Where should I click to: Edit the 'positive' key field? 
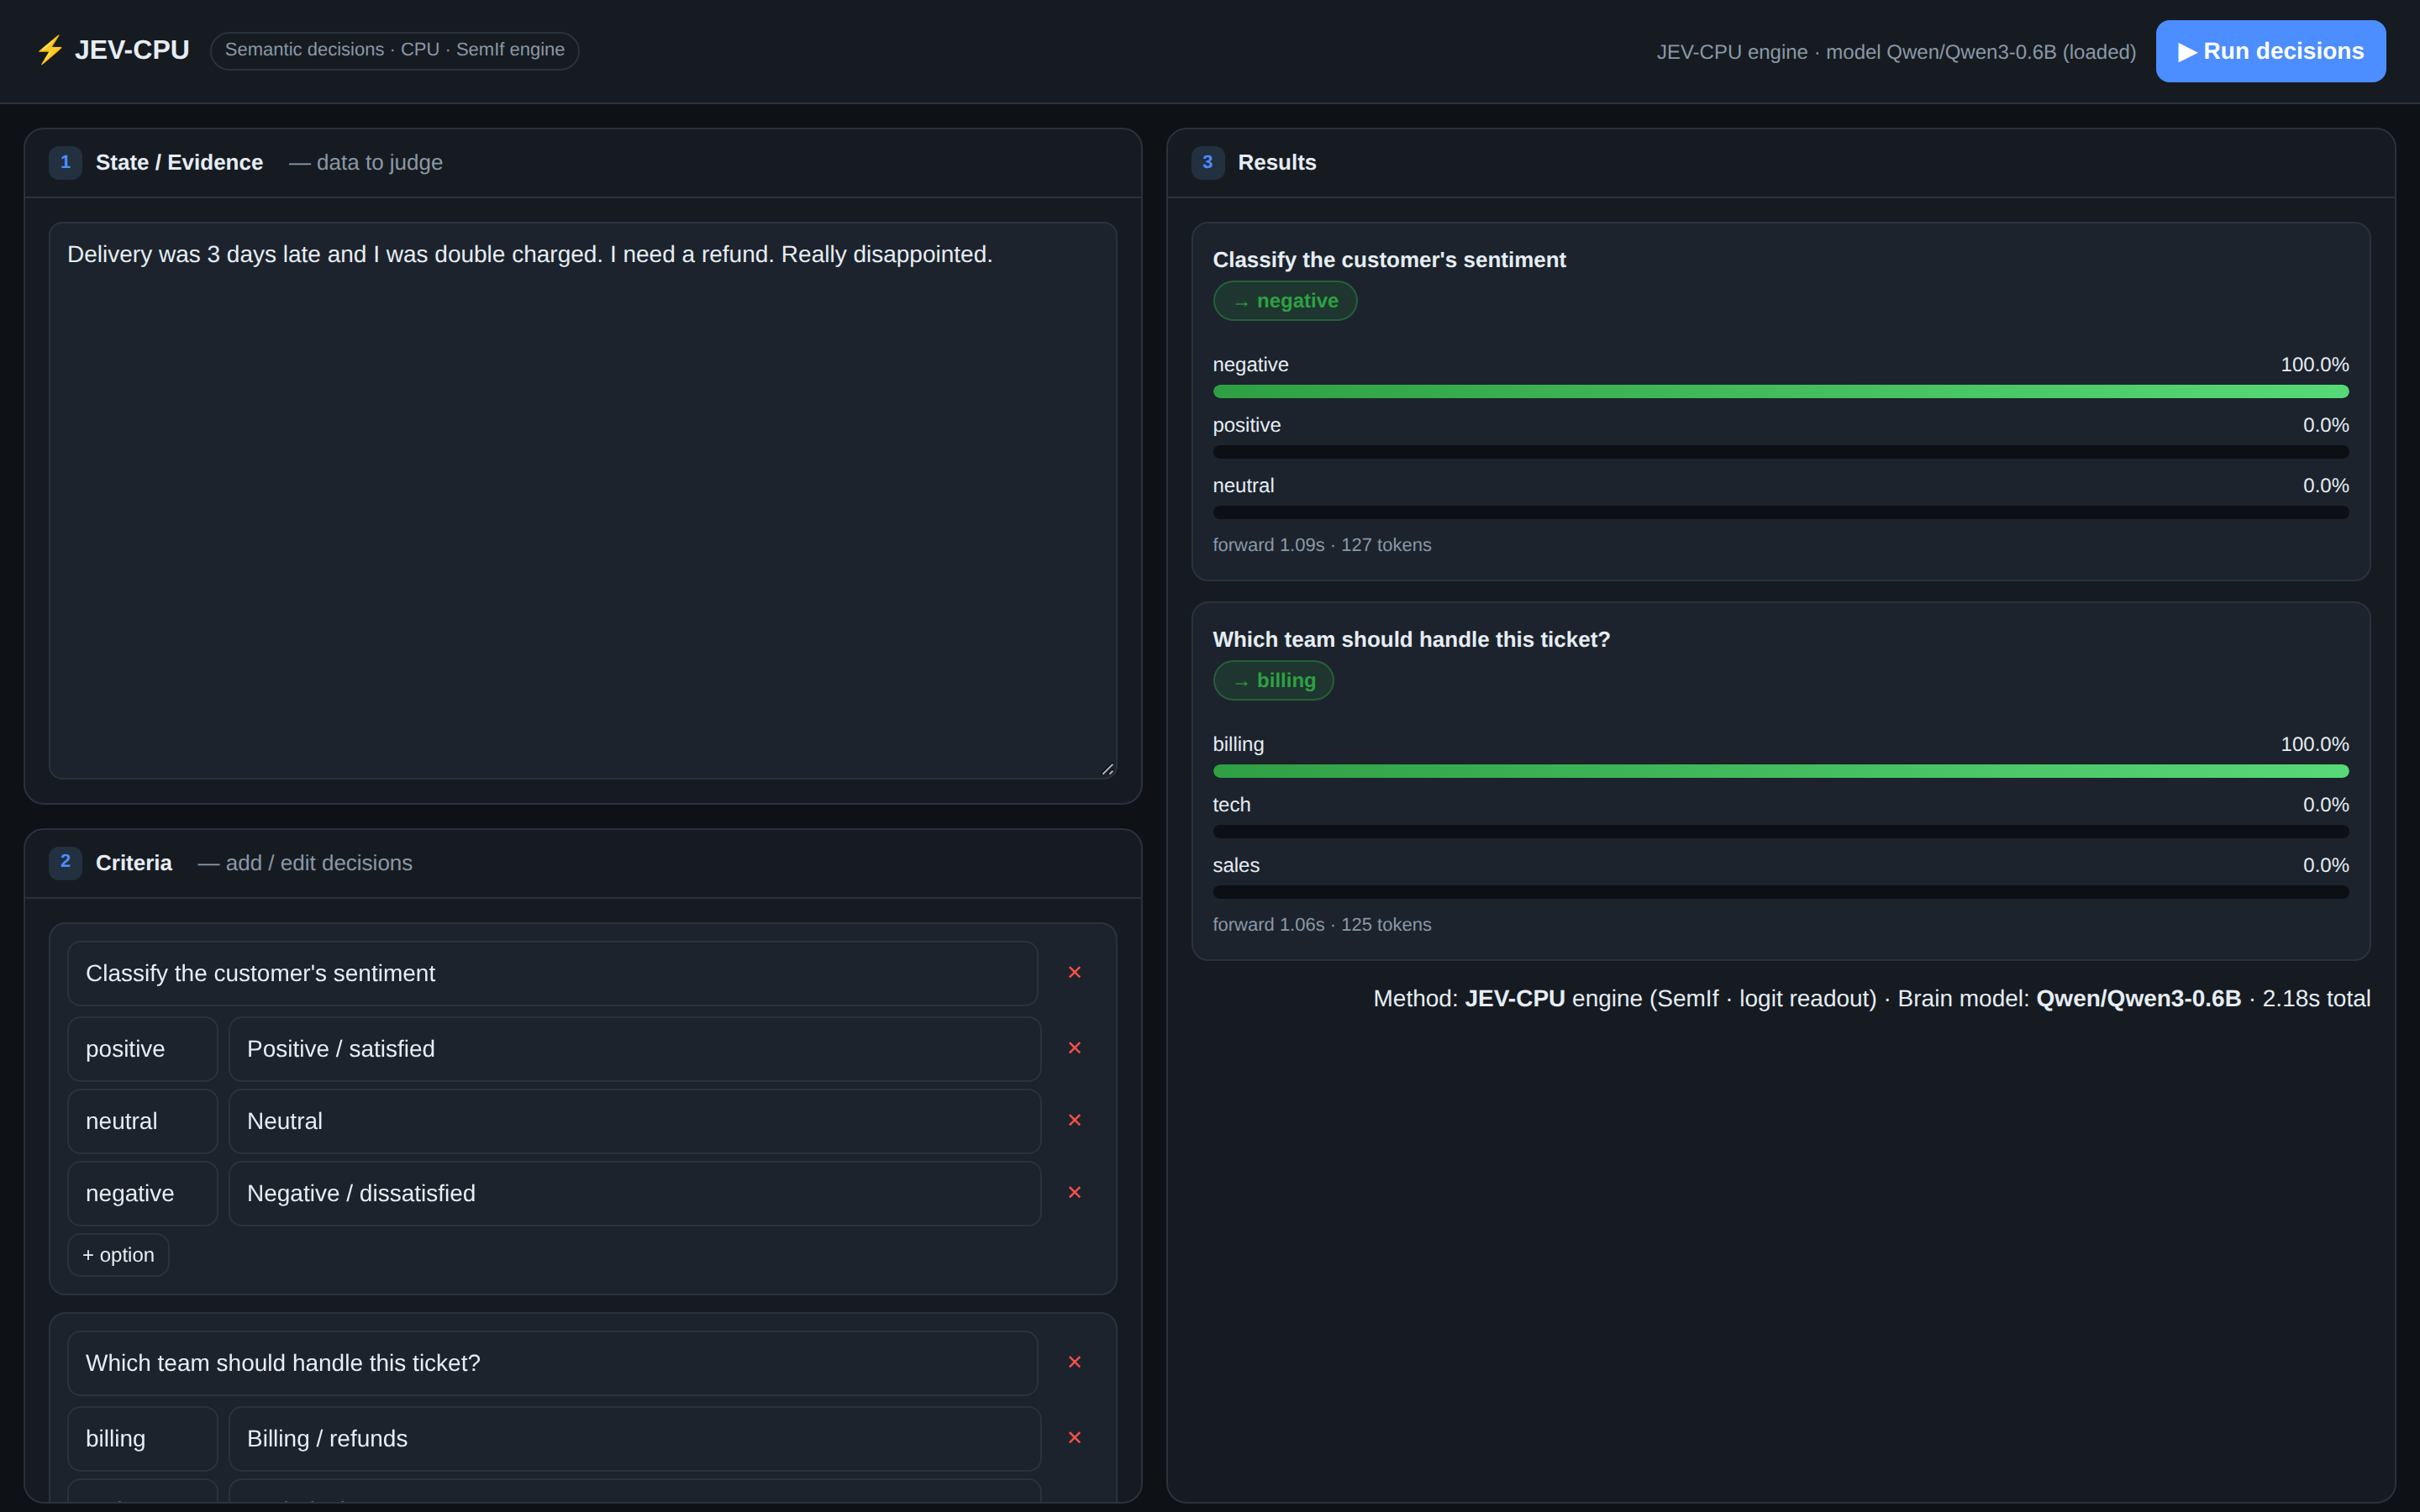point(142,1049)
